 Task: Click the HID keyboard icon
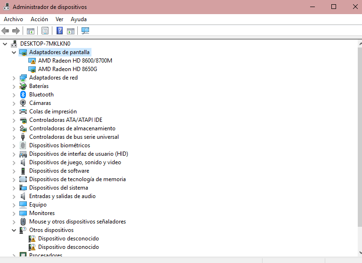click(23, 154)
